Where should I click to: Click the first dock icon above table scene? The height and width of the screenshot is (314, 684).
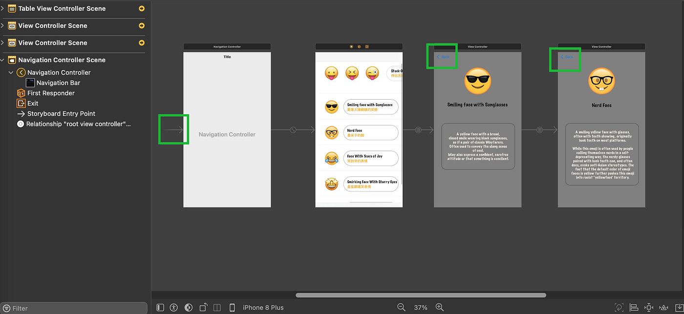tap(351, 47)
